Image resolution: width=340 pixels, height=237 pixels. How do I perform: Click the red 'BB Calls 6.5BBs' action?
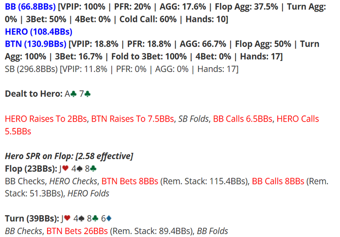click(242, 119)
